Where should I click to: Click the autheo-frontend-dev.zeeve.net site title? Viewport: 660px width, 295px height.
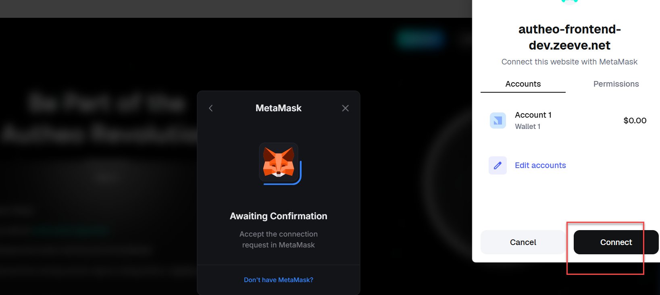coord(569,37)
